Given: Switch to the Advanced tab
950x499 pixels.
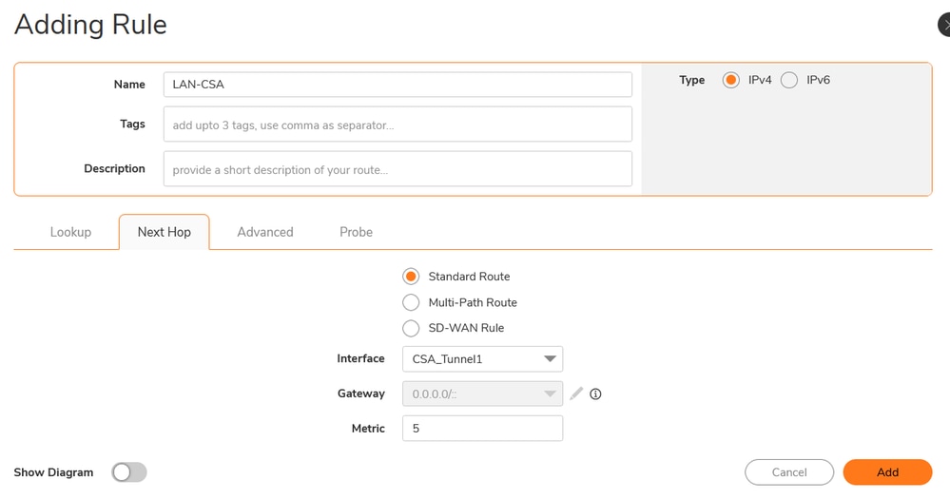Looking at the screenshot, I should pos(265,232).
